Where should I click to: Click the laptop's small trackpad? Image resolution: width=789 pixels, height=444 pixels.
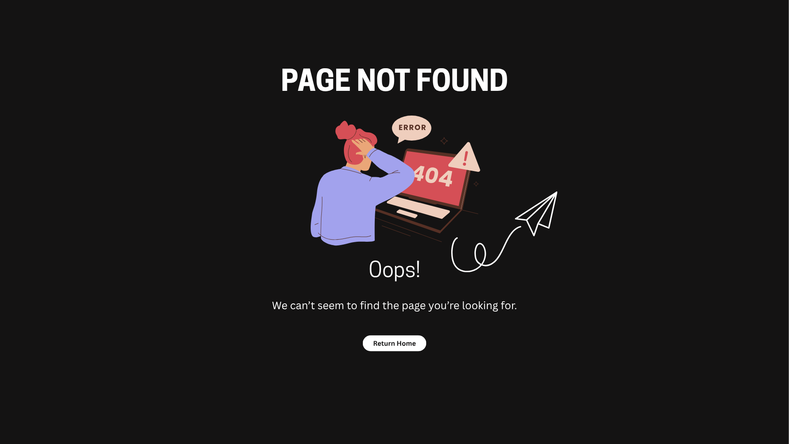[x=407, y=214]
